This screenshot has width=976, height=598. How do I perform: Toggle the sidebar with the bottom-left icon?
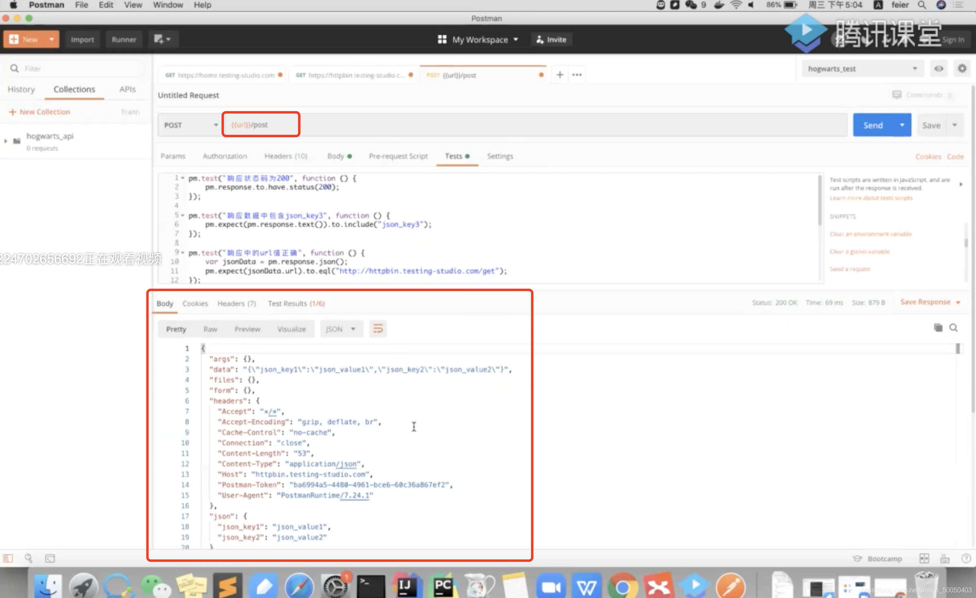pyautogui.click(x=8, y=558)
